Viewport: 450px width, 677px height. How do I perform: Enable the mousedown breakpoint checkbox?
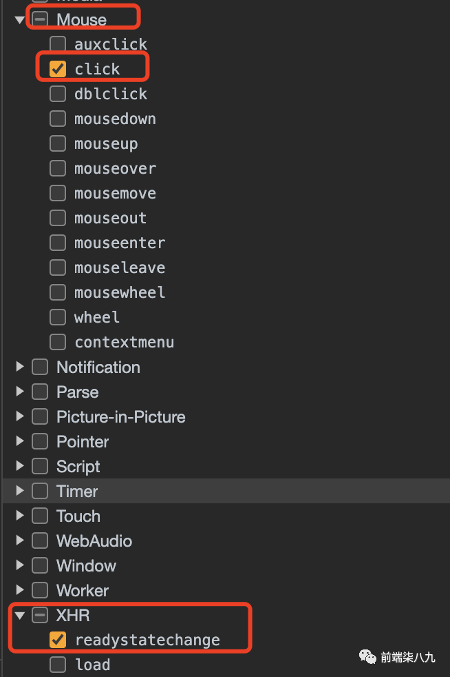point(58,119)
